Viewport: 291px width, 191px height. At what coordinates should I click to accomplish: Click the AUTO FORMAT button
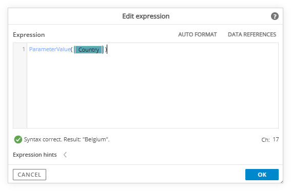(x=197, y=34)
